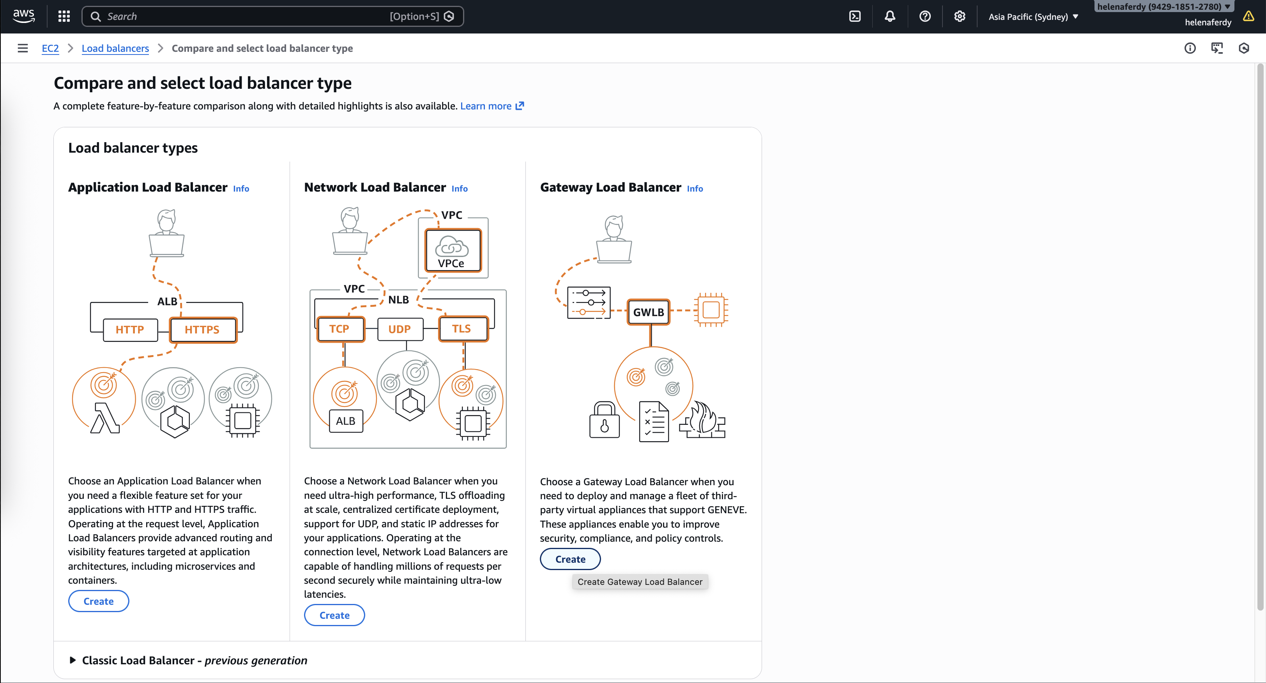Click the account warning triangle icon
Image resolution: width=1266 pixels, height=683 pixels.
click(1248, 16)
